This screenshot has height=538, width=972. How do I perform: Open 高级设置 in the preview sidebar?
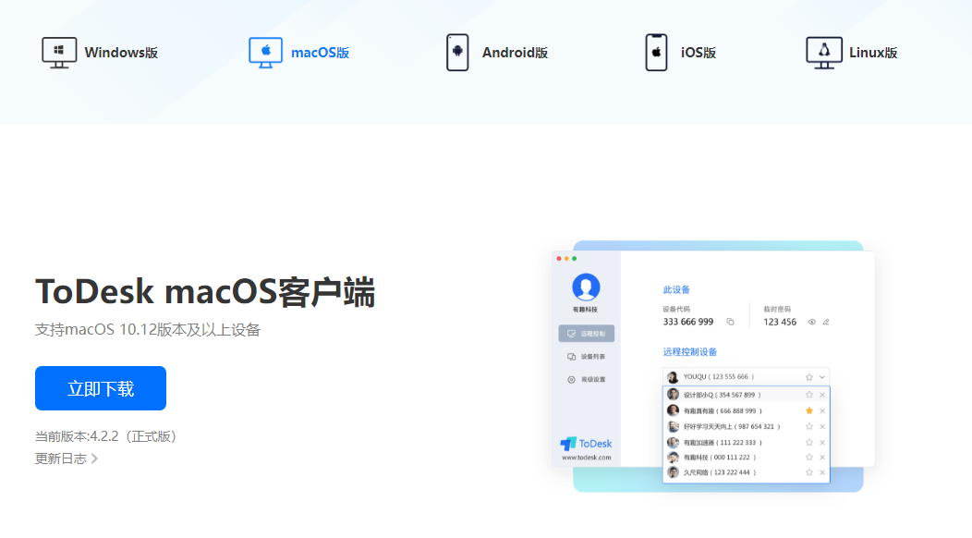(x=587, y=380)
